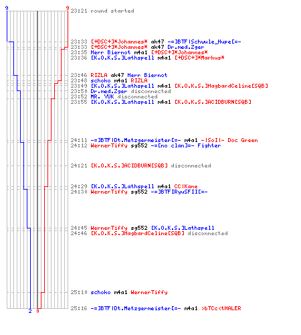Click [+DSC+]*Markus* victim name
The image size is (301, 335).
click(x=199, y=58)
